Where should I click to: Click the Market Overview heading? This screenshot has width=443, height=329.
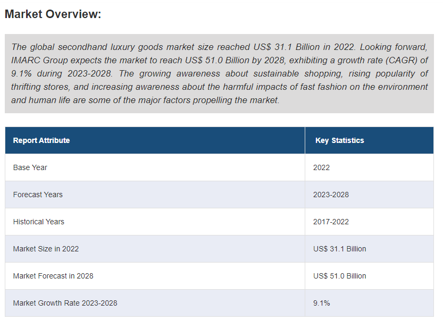coord(53,14)
